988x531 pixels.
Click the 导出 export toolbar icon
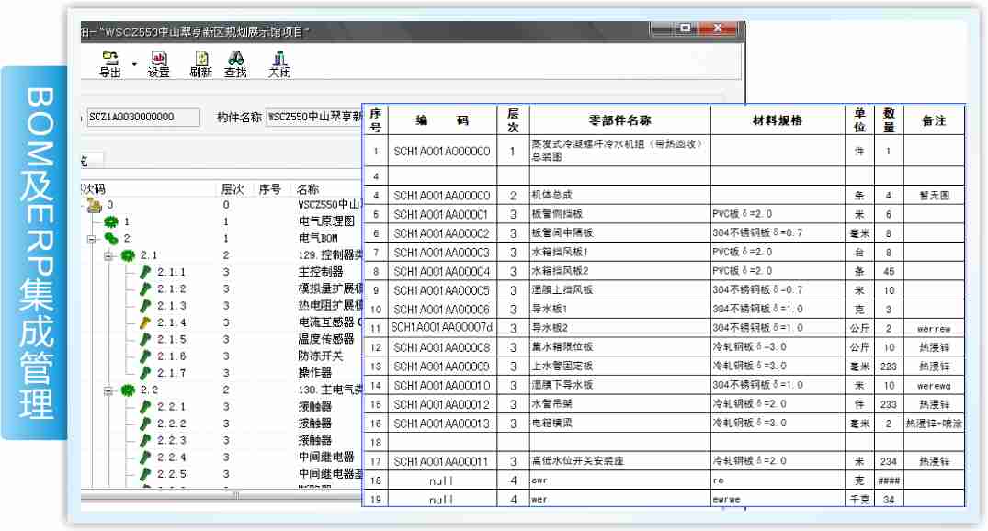click(111, 62)
